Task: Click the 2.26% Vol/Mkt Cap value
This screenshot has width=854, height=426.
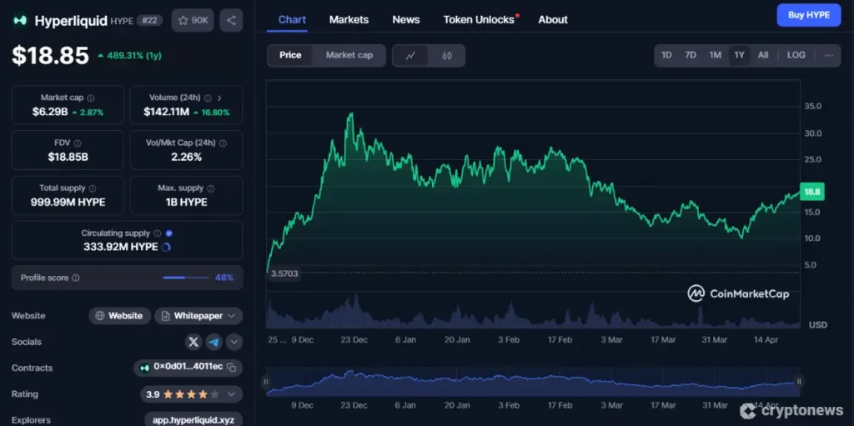Action: coord(186,158)
